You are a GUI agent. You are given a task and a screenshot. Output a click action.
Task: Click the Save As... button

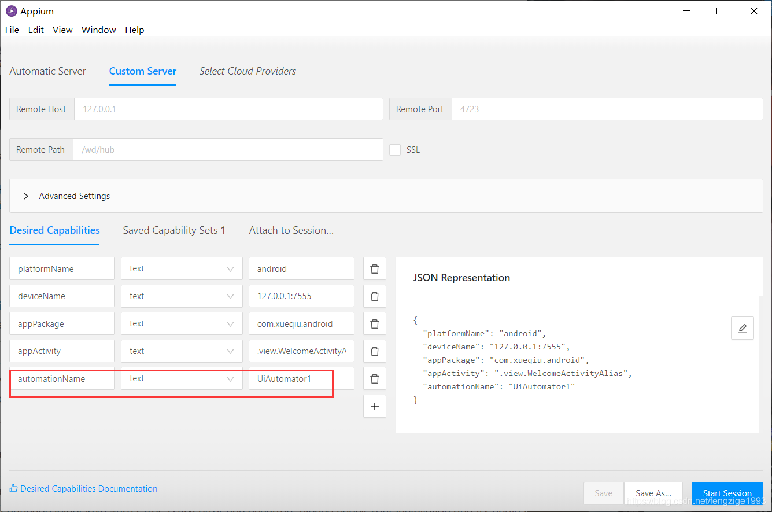coord(653,493)
